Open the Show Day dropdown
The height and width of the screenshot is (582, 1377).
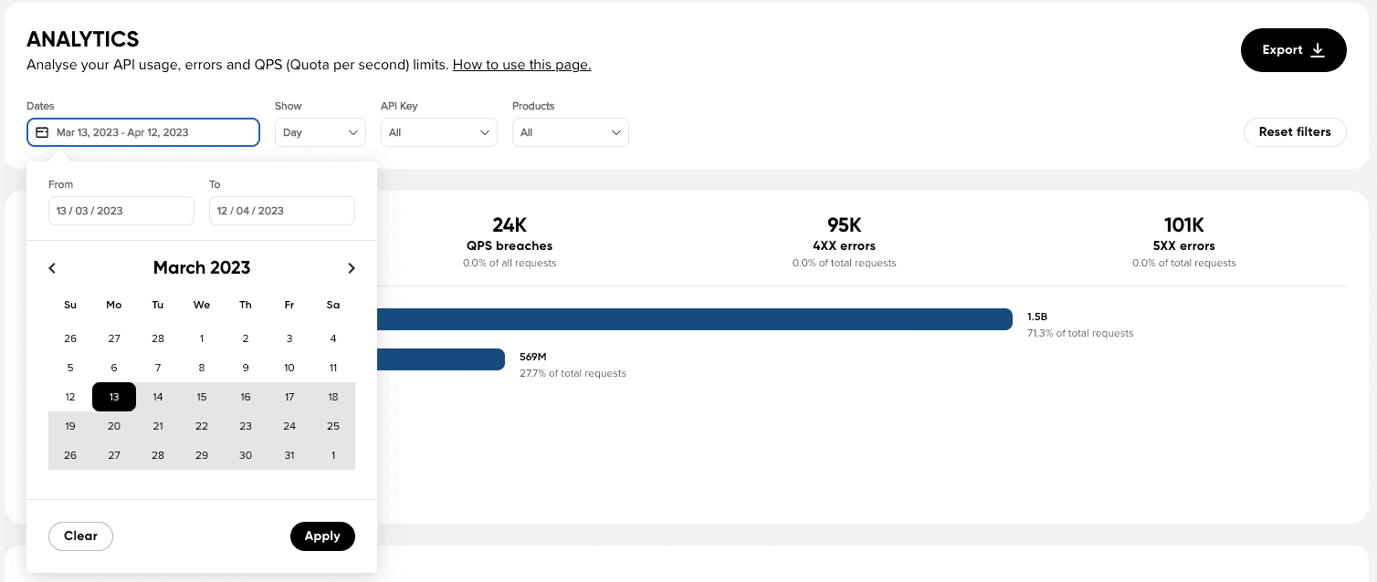pyautogui.click(x=320, y=132)
